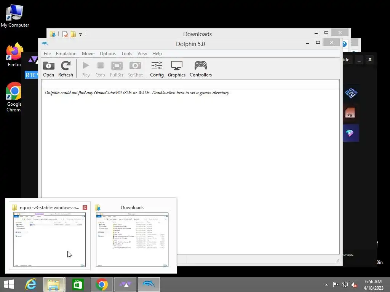Screen dimensions: 390x292
Task: Show hidden system tray icons
Action: (x=326, y=285)
